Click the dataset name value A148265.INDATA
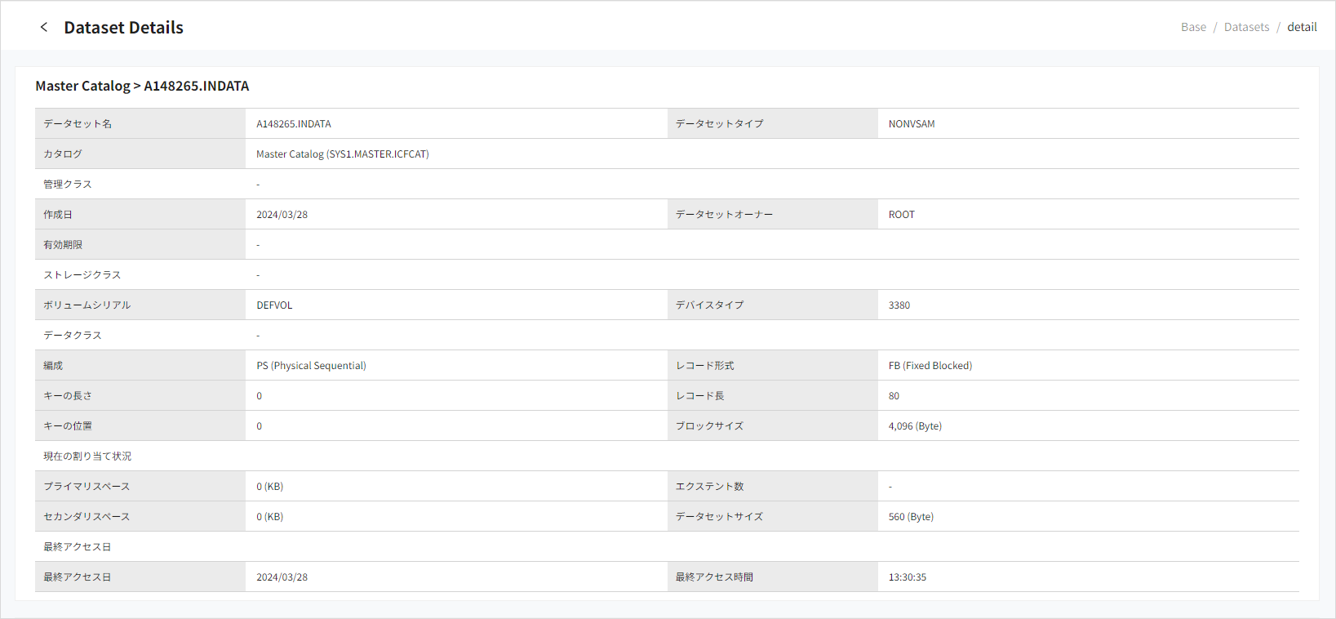This screenshot has width=1336, height=619. pos(294,124)
